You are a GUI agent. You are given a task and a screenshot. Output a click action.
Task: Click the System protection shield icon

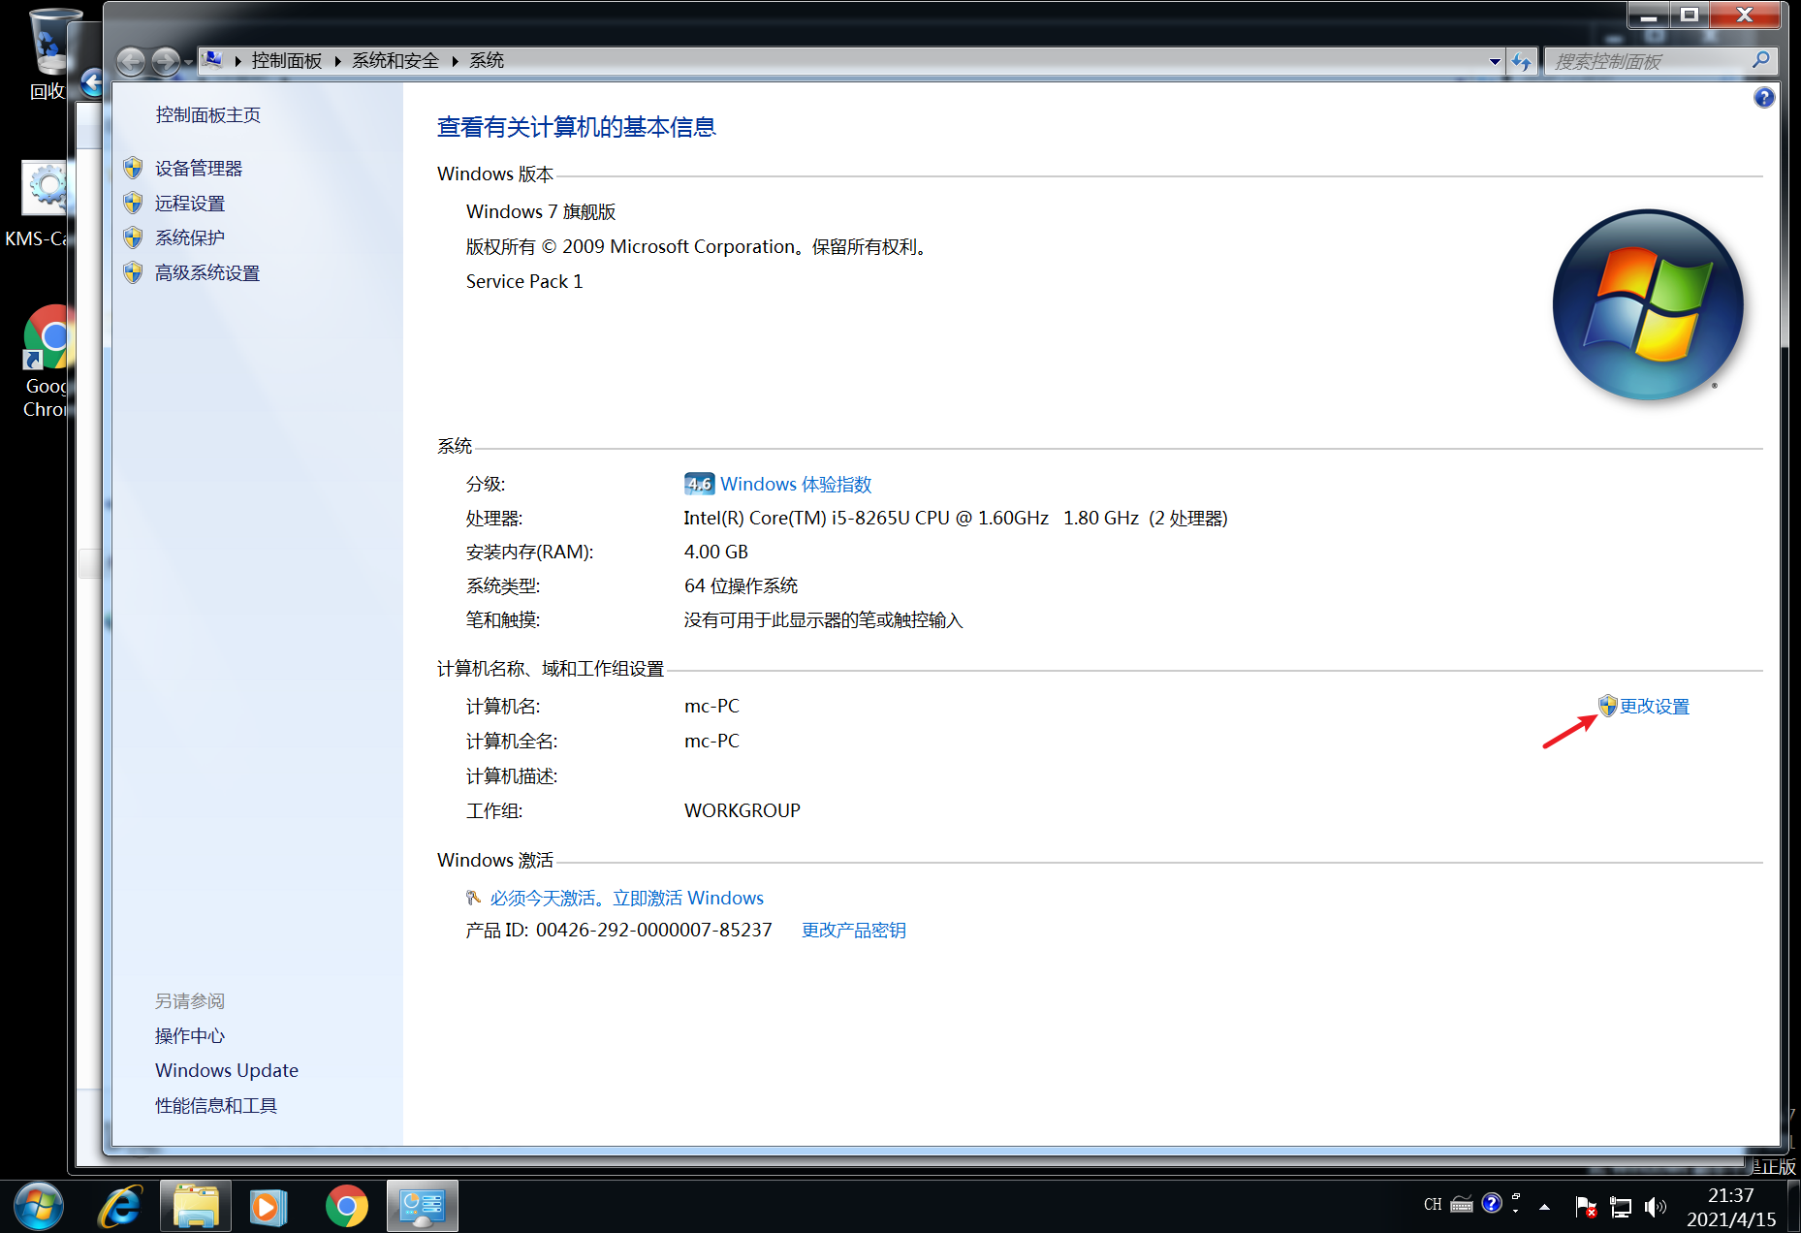coord(134,237)
